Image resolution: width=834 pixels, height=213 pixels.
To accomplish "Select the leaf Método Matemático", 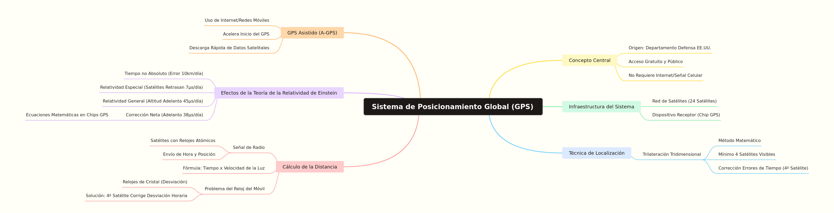I will [x=739, y=140].
